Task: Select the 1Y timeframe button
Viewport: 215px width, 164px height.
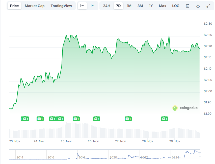Action: (x=151, y=6)
